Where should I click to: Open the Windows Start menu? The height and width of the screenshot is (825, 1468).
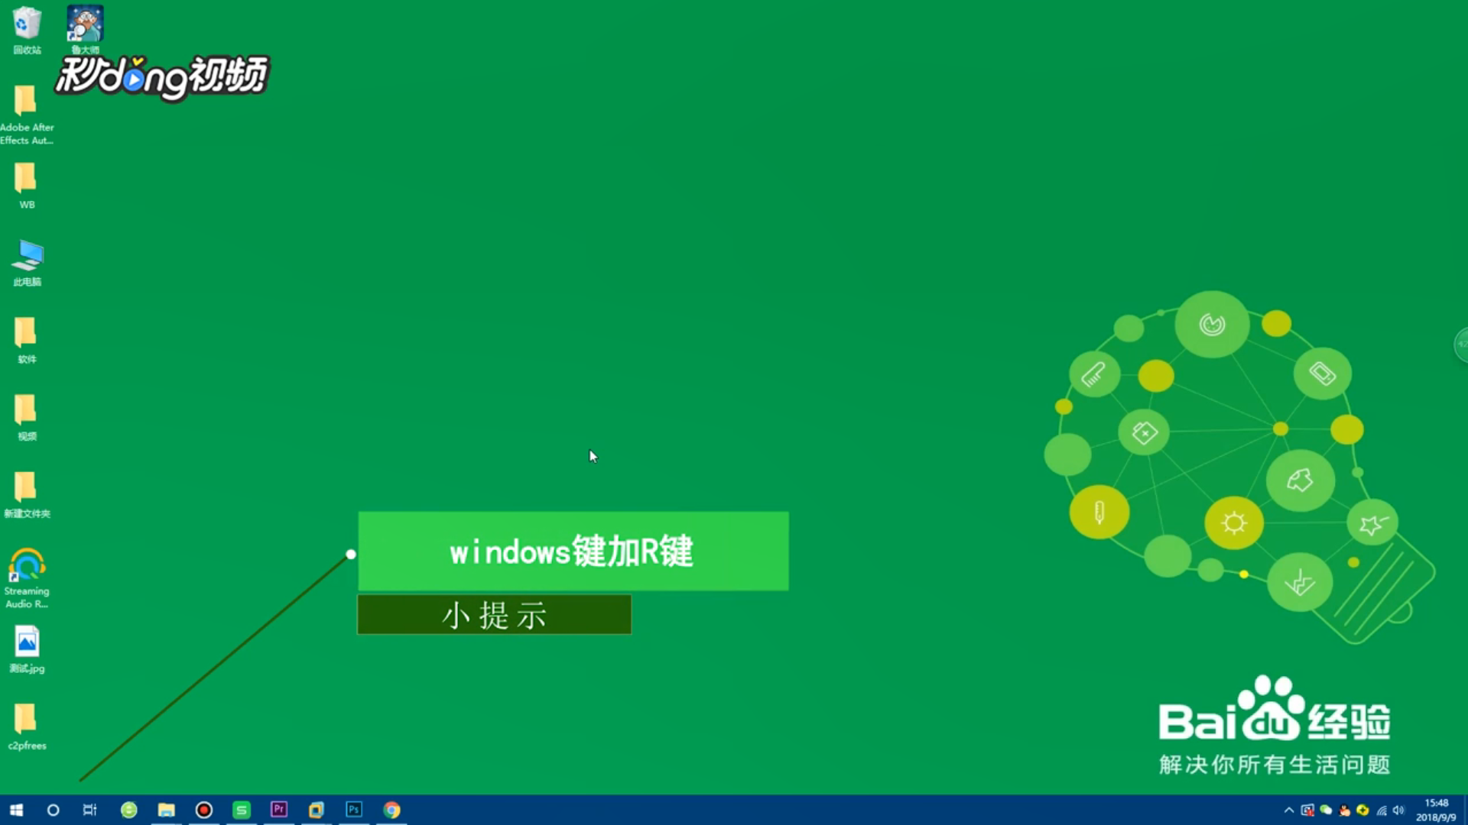[16, 810]
